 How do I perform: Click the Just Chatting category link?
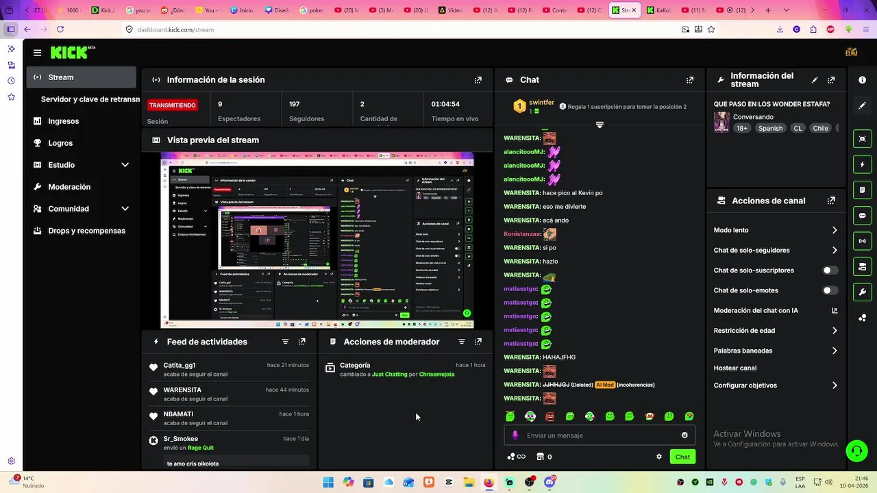click(389, 375)
